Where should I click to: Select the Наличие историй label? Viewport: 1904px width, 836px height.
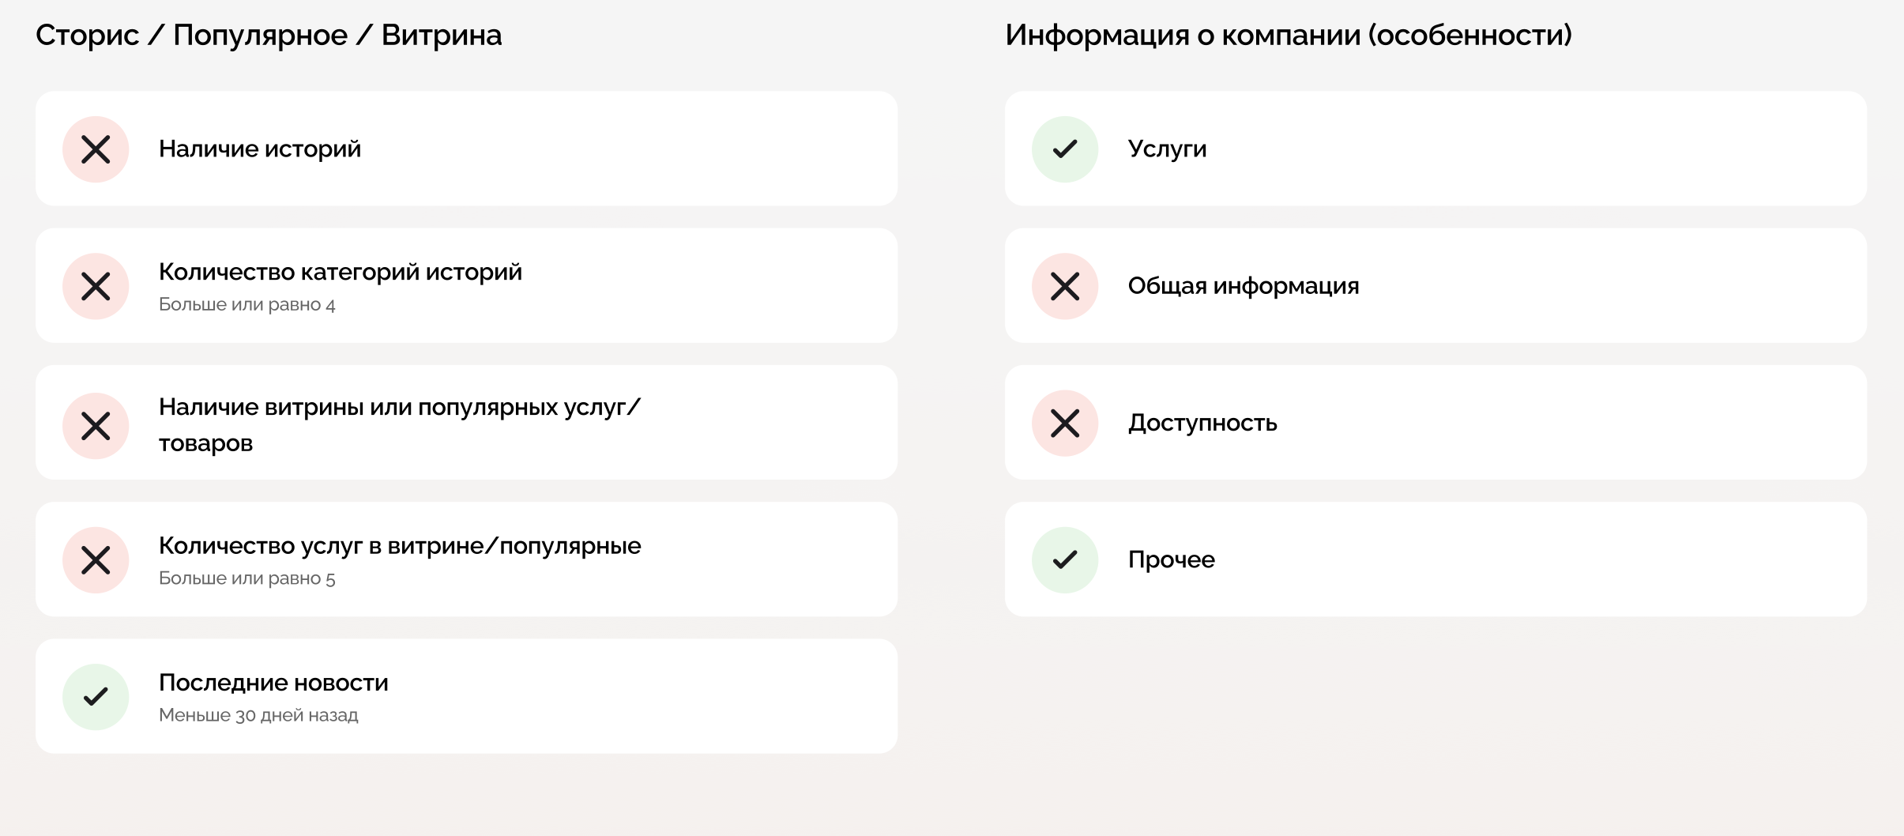coord(259,149)
